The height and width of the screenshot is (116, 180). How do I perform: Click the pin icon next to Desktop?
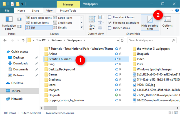click(36, 57)
